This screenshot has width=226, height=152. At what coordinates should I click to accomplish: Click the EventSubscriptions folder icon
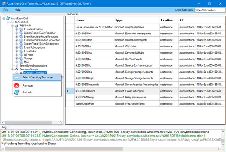21,47
